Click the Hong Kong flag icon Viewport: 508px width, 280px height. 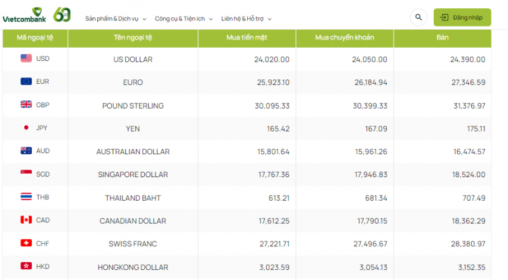pos(26,266)
